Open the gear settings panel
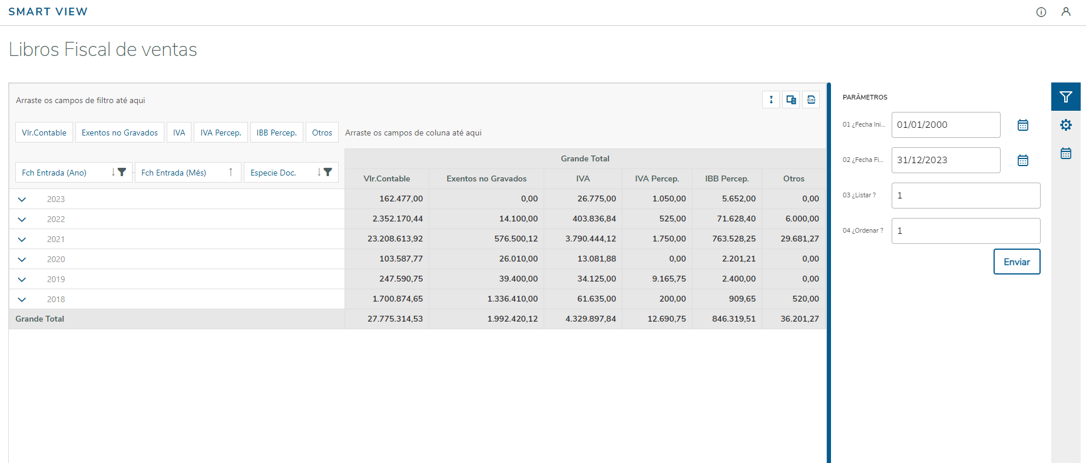 tap(1065, 125)
